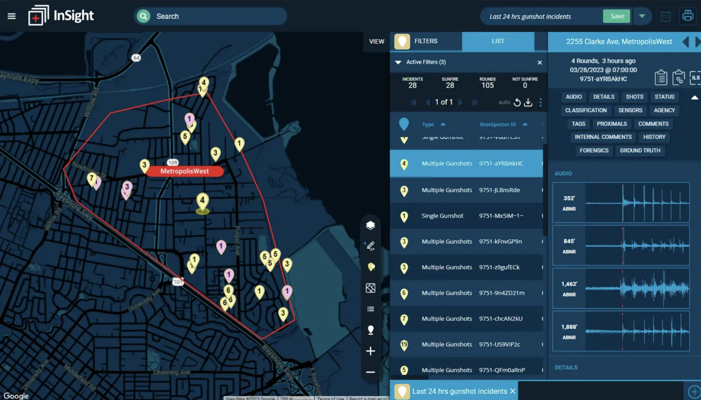Click the Search input field
This screenshot has height=400, width=701.
[219, 16]
